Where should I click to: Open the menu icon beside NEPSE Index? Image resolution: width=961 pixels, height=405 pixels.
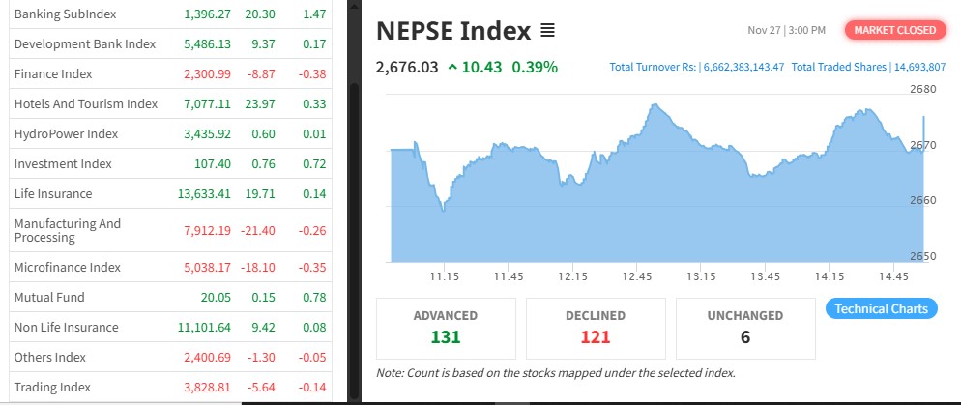[x=547, y=31]
